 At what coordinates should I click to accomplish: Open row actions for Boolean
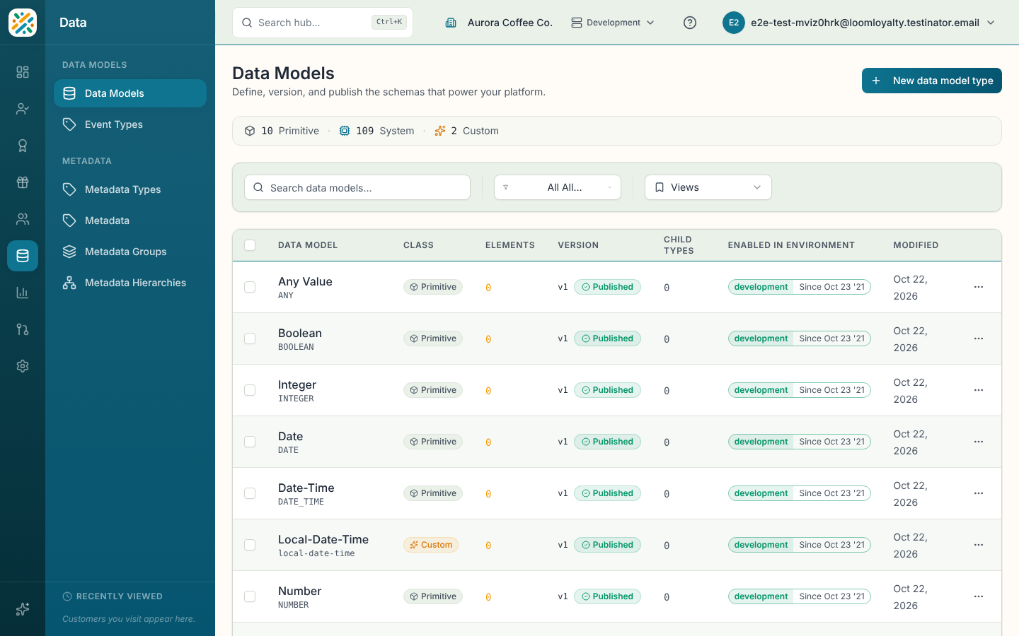[x=979, y=338]
